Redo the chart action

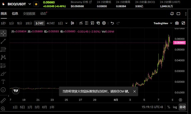point(118,23)
